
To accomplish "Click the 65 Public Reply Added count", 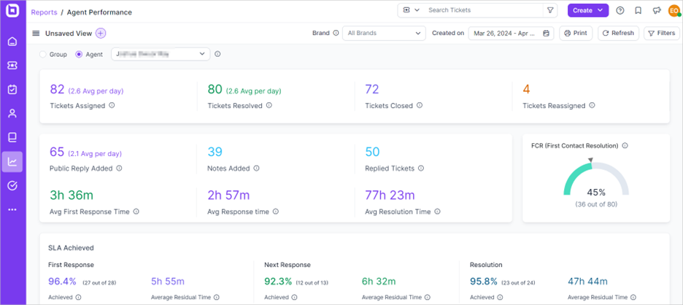I will coord(57,152).
